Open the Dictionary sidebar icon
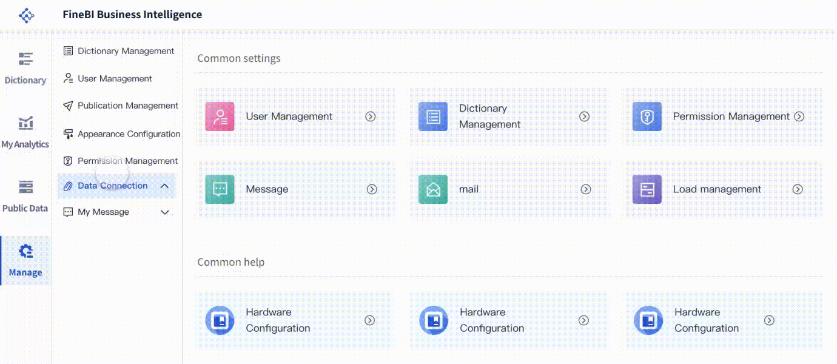This screenshot has width=837, height=364. (x=25, y=59)
